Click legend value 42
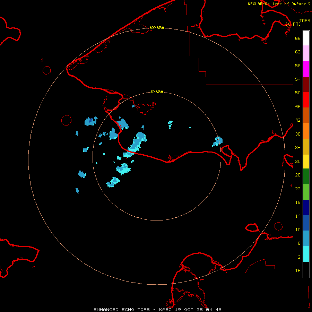The width and height of the screenshot is (312, 312). [x=298, y=120]
